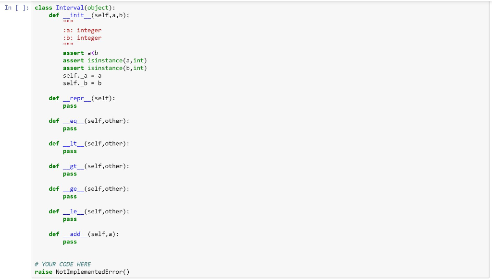Click the __eq__ method definition
This screenshot has width=492, height=279.
(x=89, y=121)
